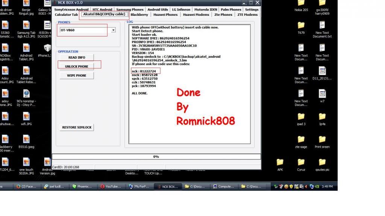385x216 pixels.
Task: Open the zte-sage folder
Action: (x=301, y=140)
